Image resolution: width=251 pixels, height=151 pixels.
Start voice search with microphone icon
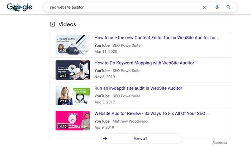217,8
